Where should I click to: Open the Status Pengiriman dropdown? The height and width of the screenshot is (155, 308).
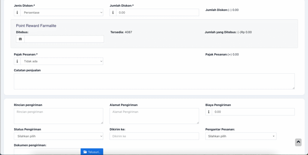[58, 136]
